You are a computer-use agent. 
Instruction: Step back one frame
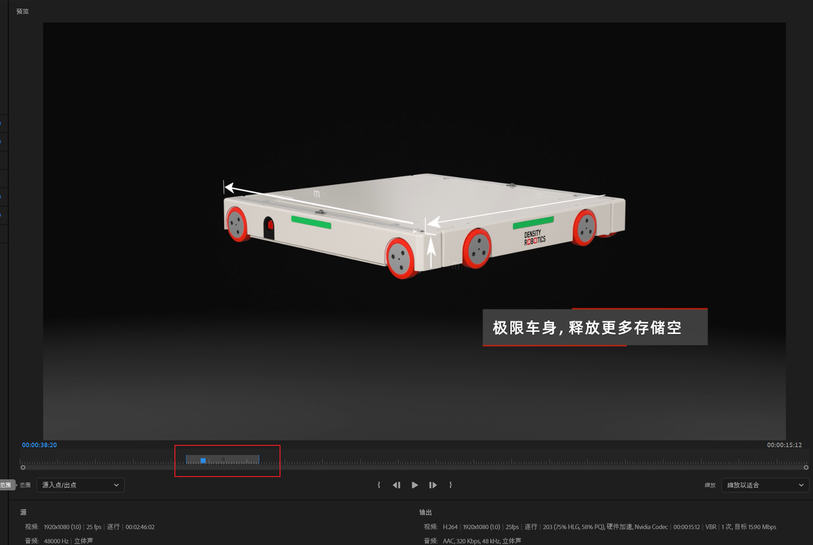[397, 485]
